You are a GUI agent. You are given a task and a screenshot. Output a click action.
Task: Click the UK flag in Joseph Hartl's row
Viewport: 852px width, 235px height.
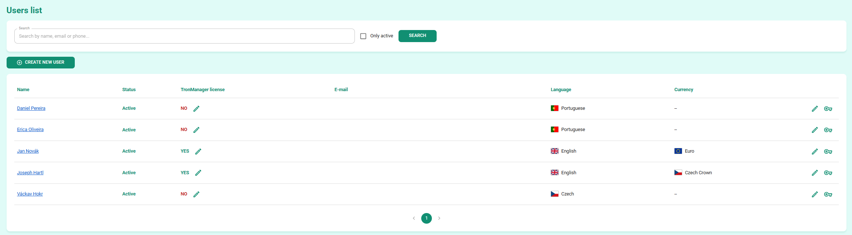(555, 172)
